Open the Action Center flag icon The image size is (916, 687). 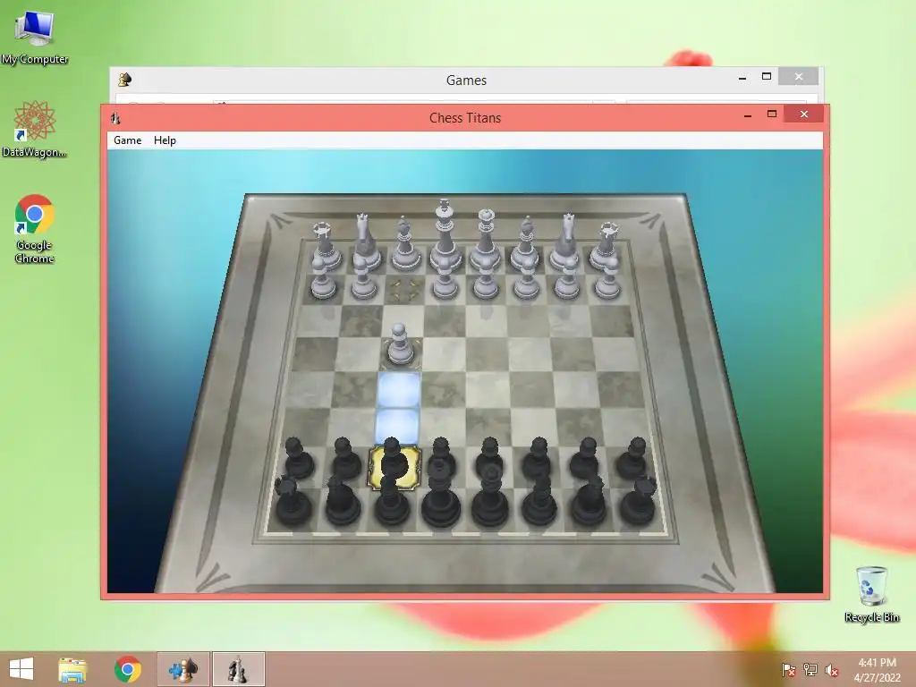[x=788, y=670]
